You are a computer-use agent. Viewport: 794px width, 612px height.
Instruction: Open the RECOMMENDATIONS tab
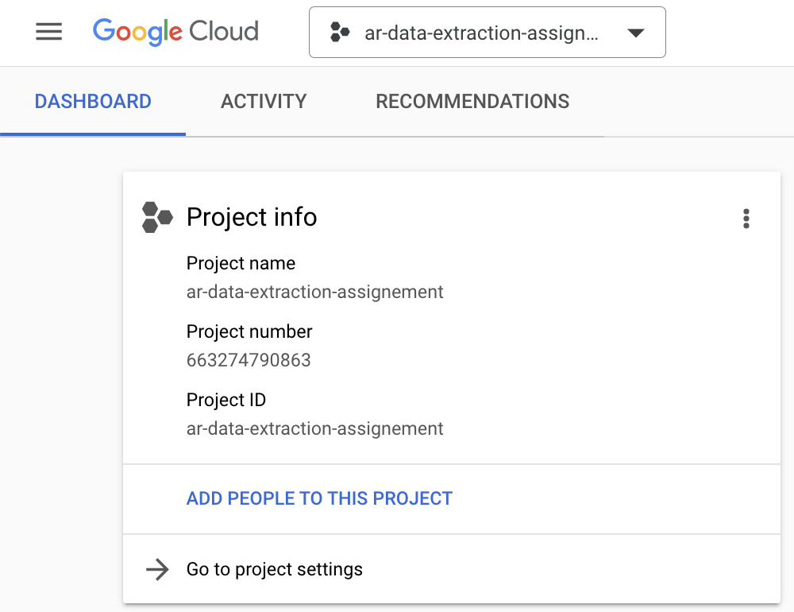472,101
